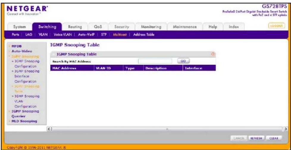Go to Auto-VoIP submenu
The width and height of the screenshot is (291, 150).
point(86,35)
